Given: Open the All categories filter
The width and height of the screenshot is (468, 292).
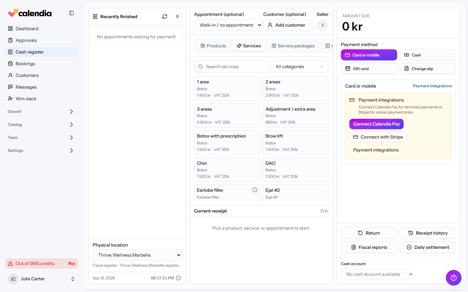Looking at the screenshot, I should point(300,67).
